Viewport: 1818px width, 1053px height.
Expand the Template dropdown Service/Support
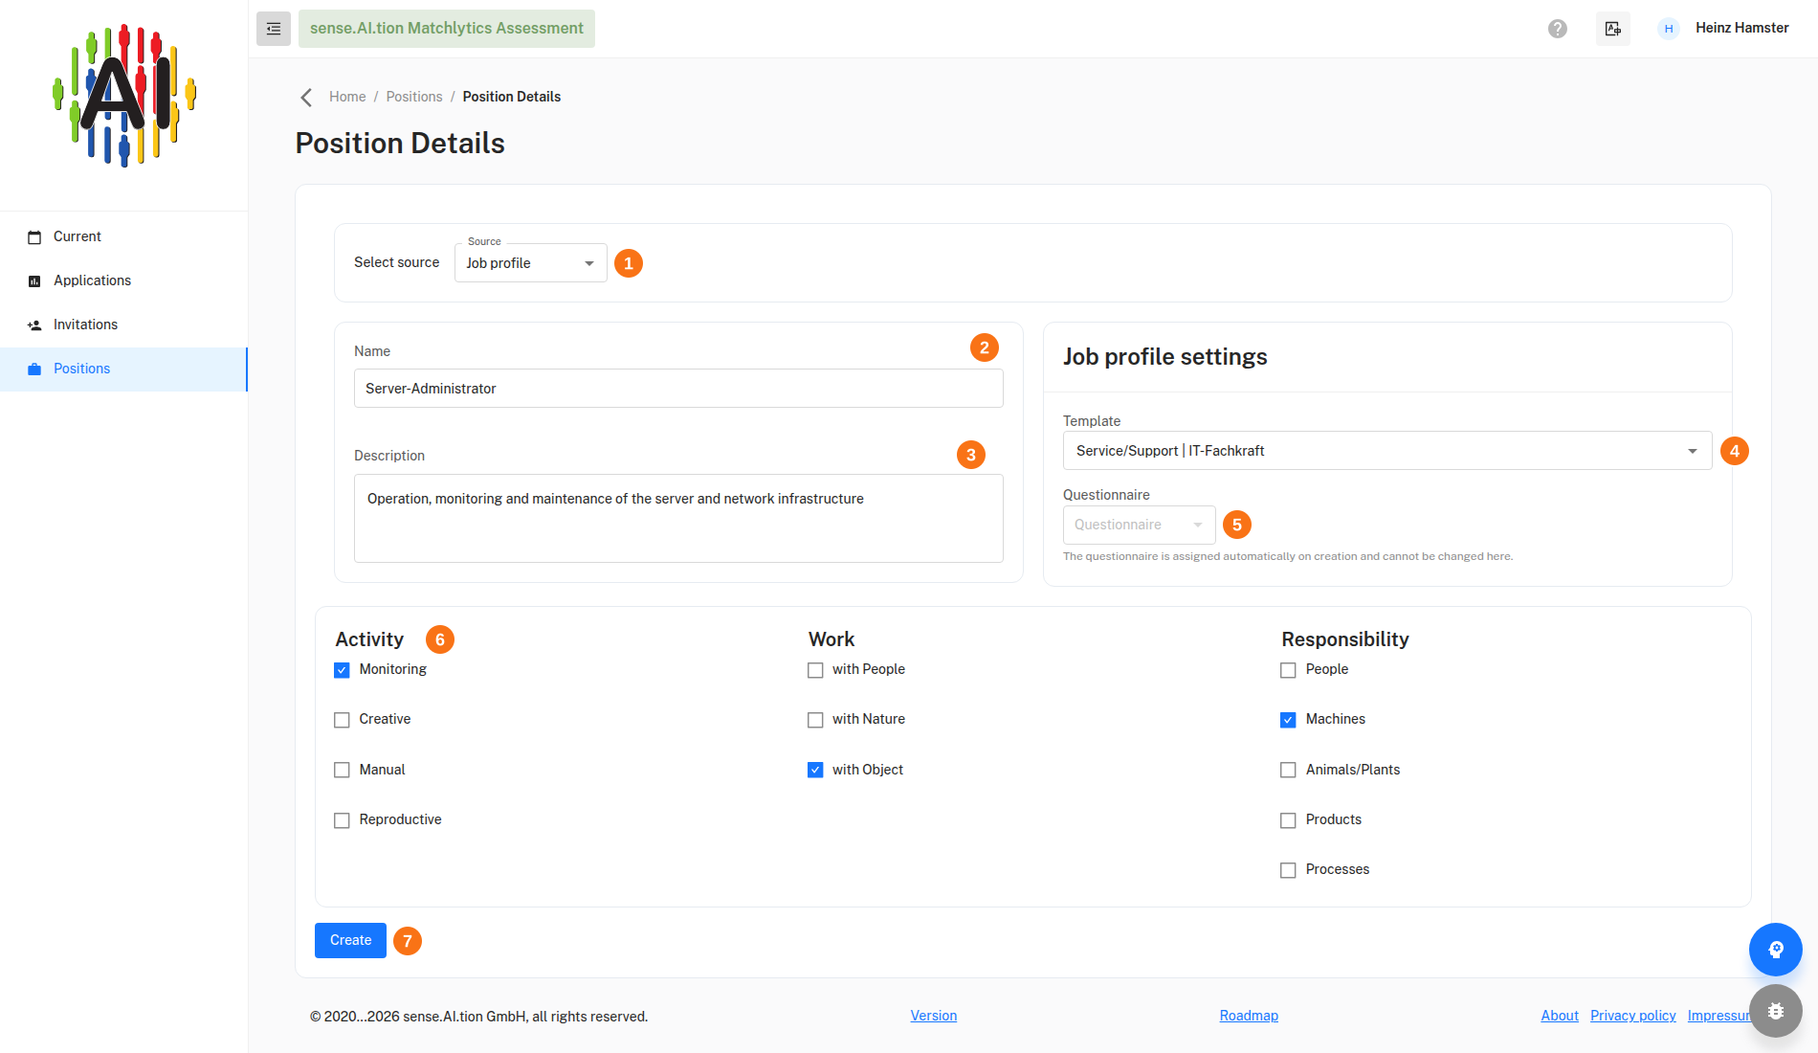pos(1387,451)
